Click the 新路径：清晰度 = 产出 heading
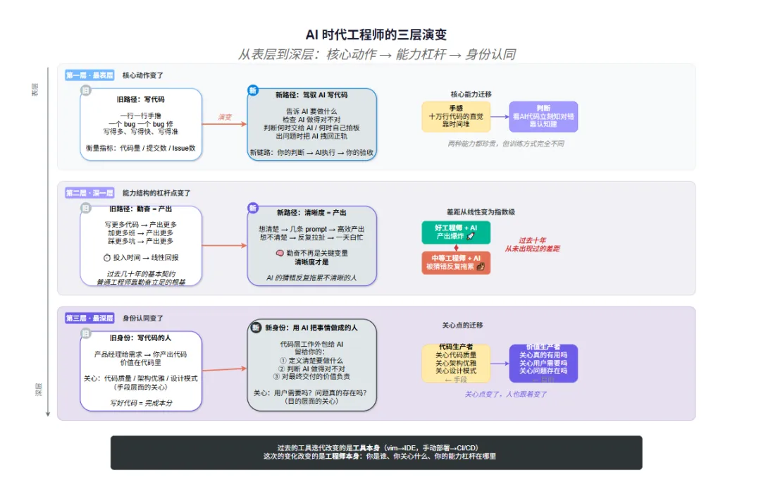Screen dimensions: 761x477 pyautogui.click(x=311, y=213)
